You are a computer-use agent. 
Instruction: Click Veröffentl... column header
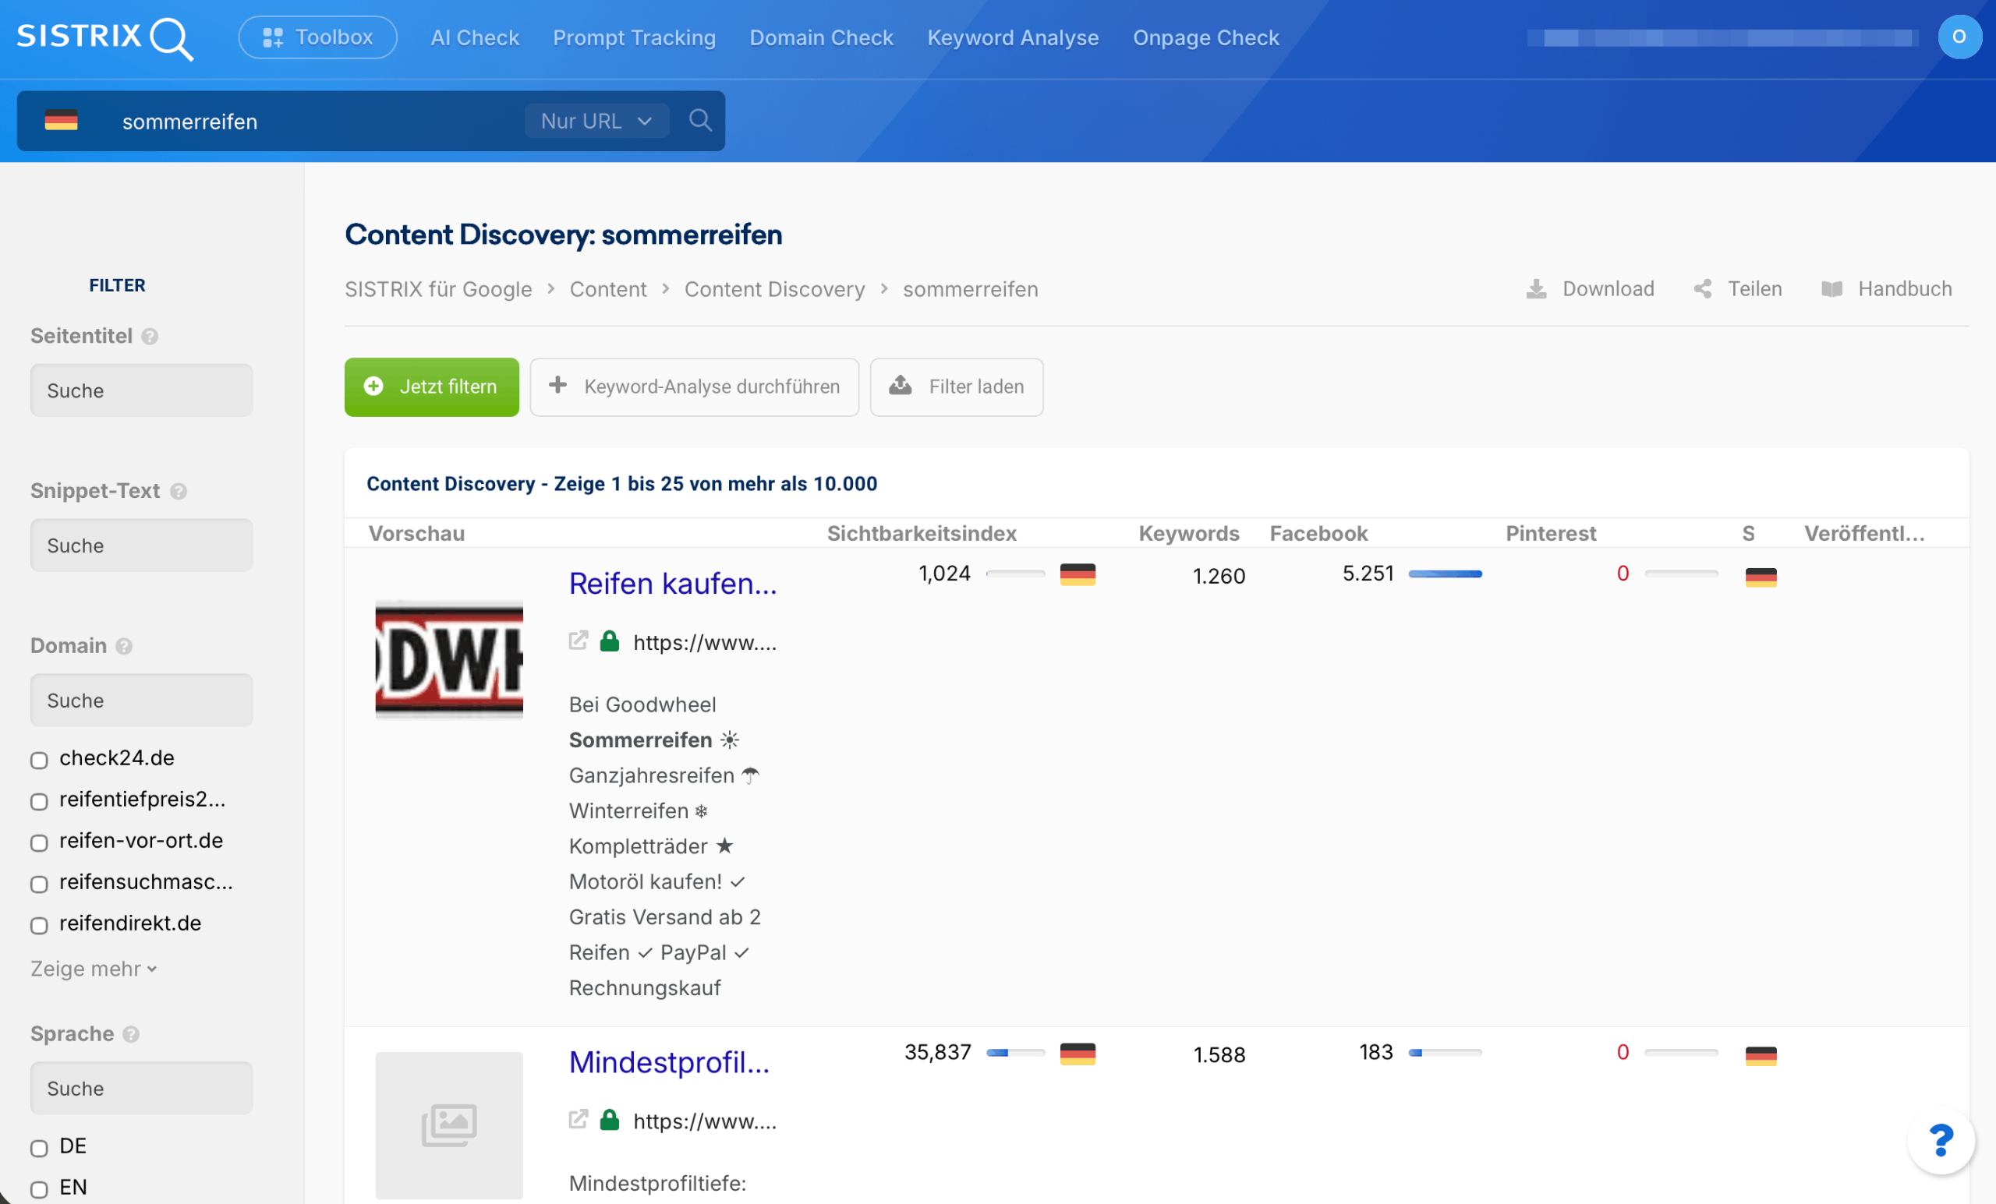[x=1864, y=533]
